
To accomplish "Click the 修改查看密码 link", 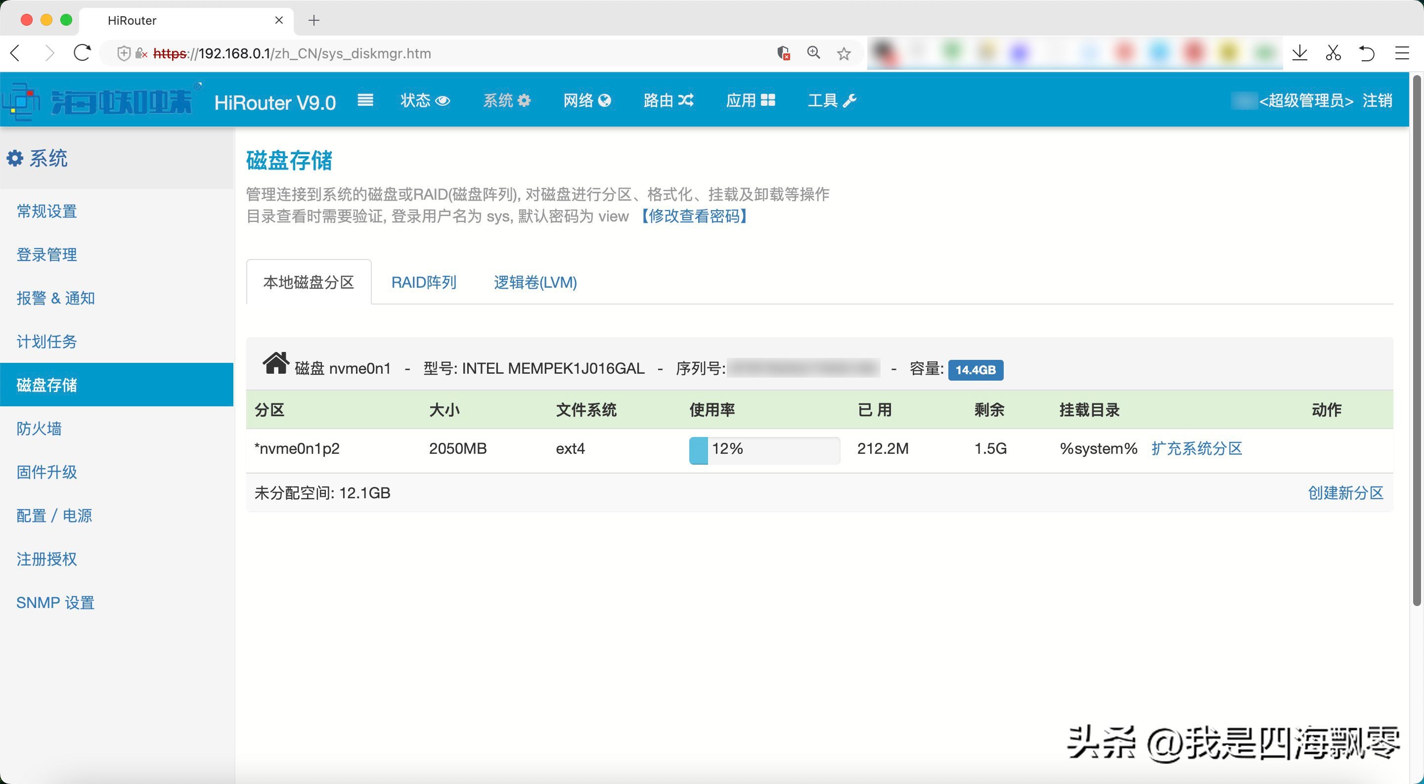I will [x=694, y=216].
